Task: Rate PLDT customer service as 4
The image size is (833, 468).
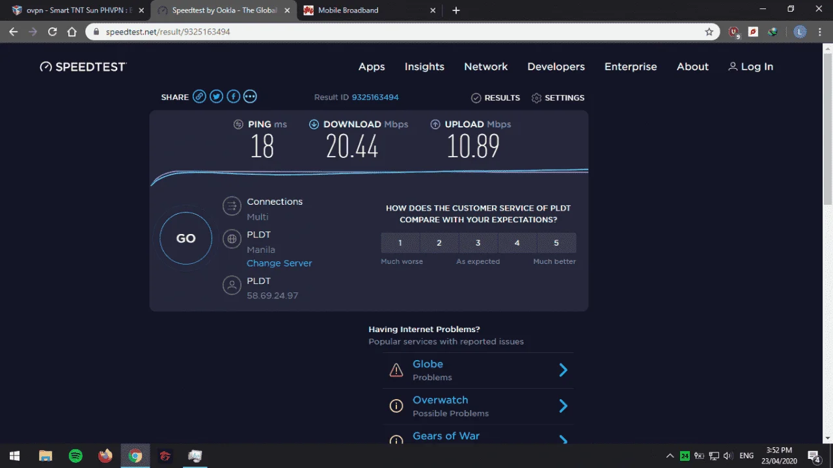Action: [x=517, y=243]
